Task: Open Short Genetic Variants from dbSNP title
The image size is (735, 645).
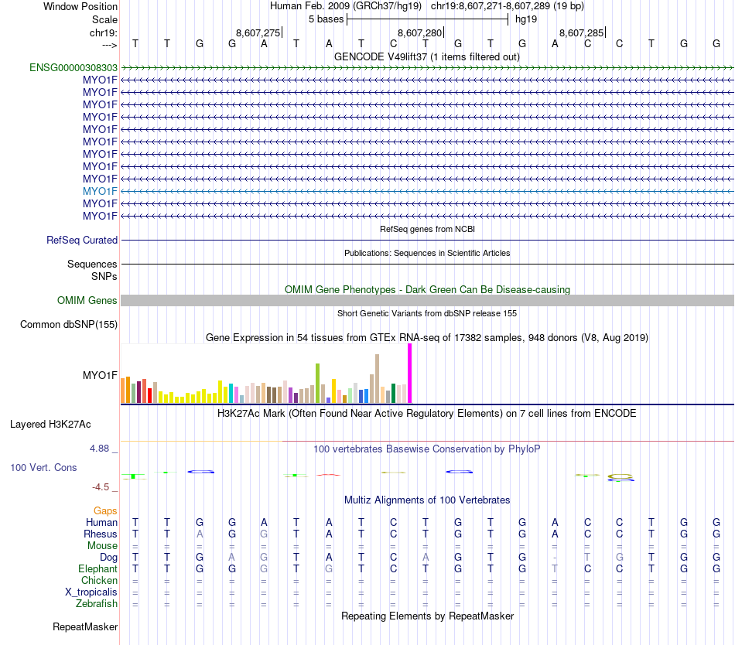Action: (427, 313)
